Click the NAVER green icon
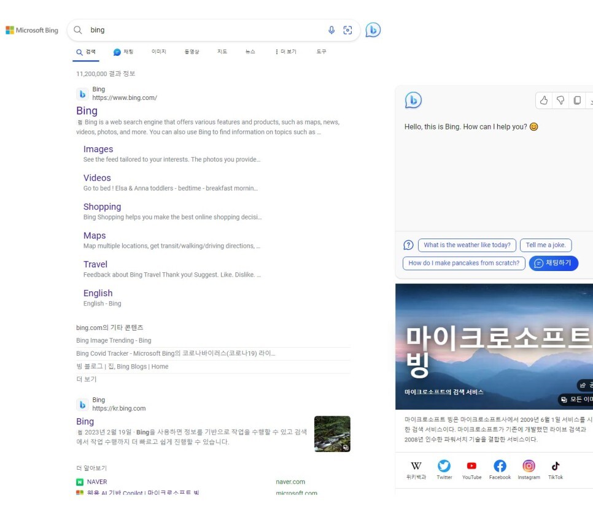593x520 pixels. (79, 482)
